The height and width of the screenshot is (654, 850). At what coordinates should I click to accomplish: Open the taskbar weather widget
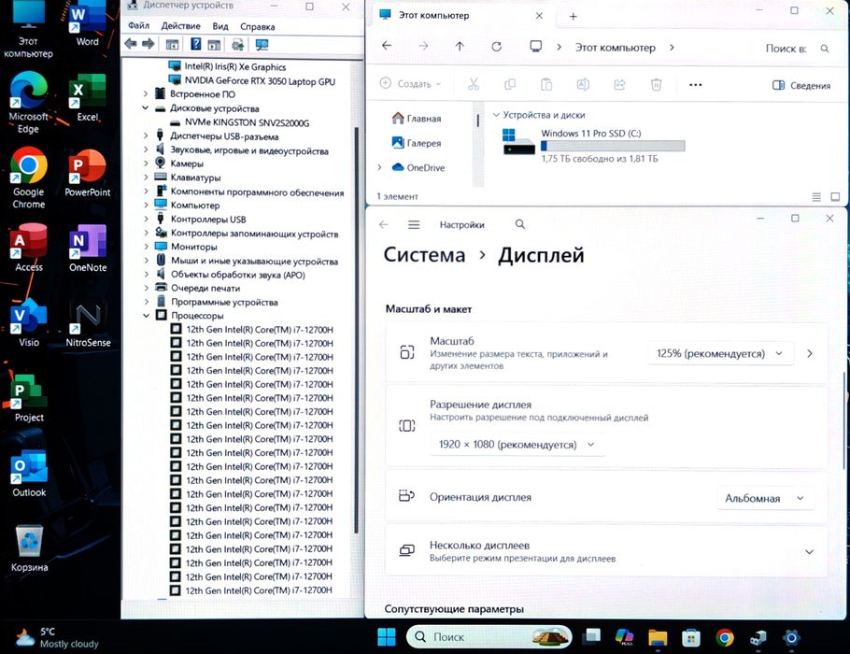(56, 638)
